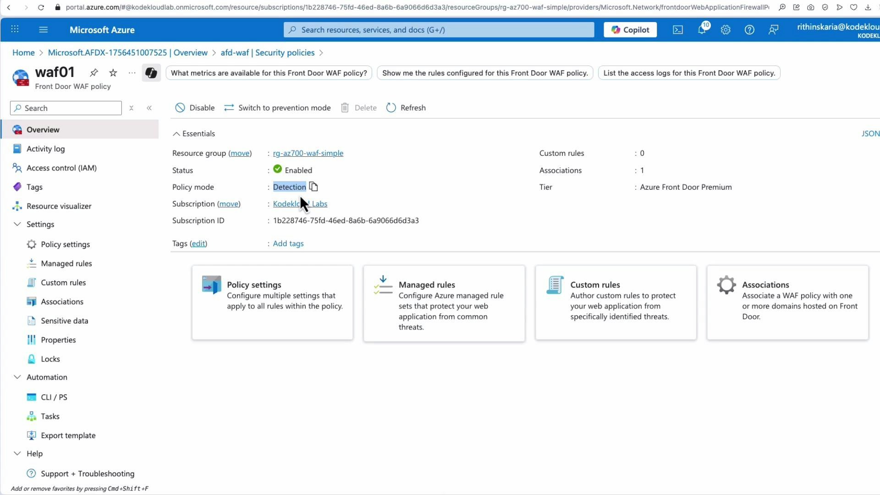The width and height of the screenshot is (880, 495).
Task: Open the help and support icon
Action: (749, 29)
